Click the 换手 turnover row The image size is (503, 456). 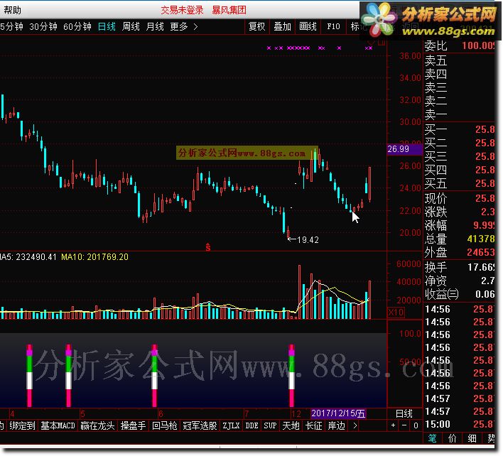[x=459, y=267]
